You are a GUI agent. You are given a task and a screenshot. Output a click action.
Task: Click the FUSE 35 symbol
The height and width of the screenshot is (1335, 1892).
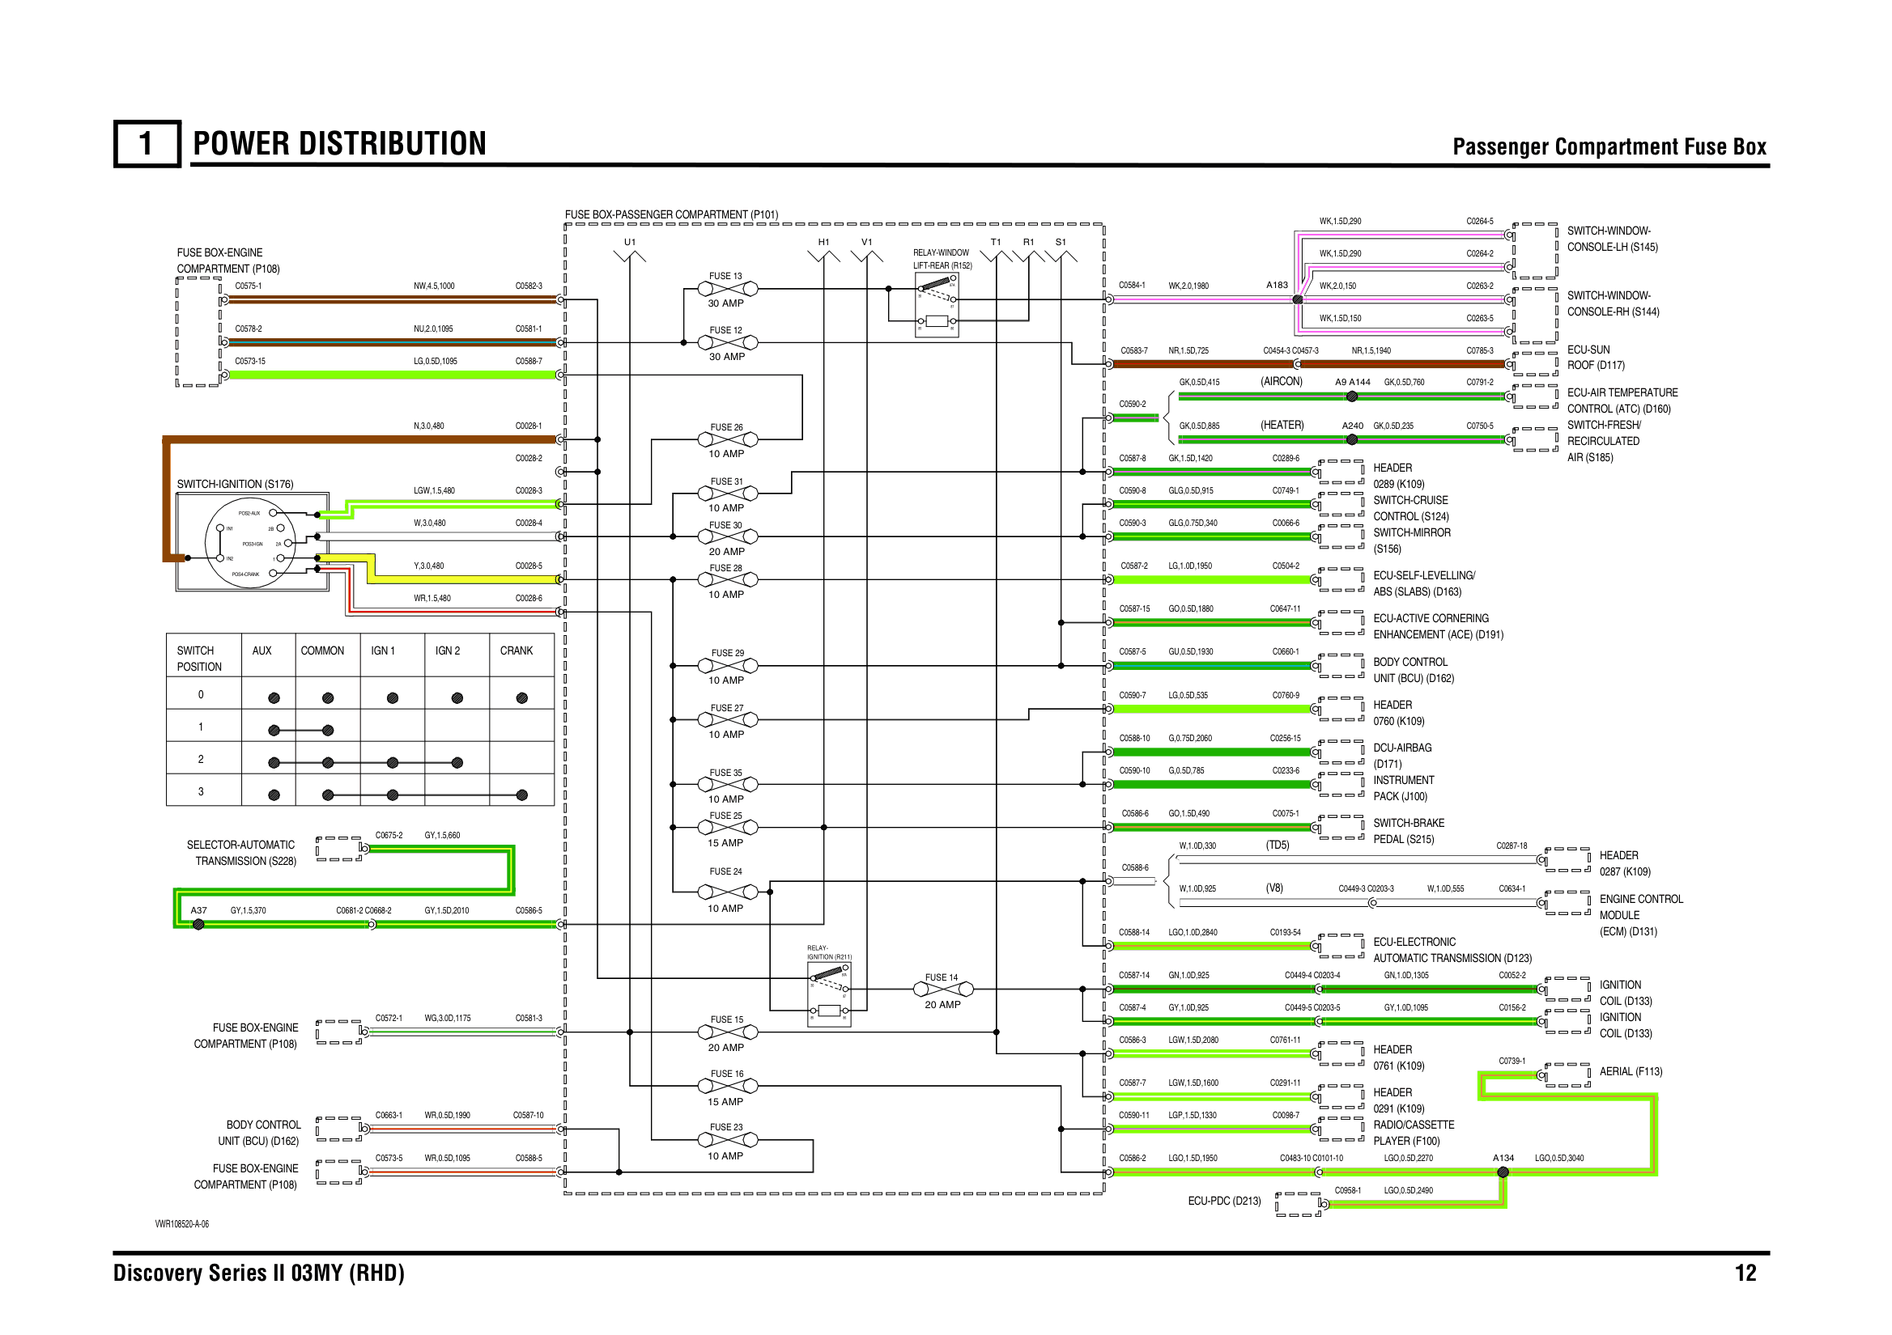point(727,785)
